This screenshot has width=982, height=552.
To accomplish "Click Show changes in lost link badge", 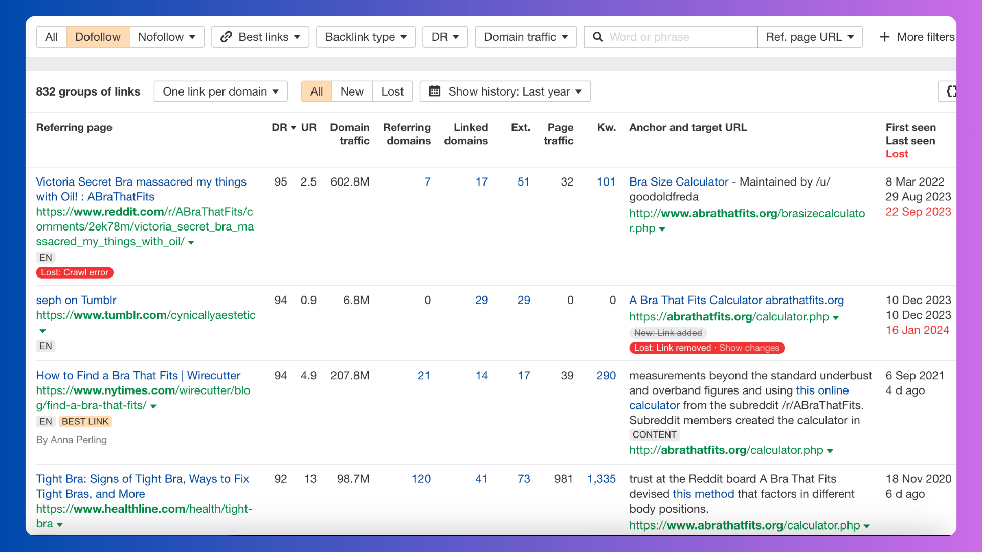I will (749, 348).
